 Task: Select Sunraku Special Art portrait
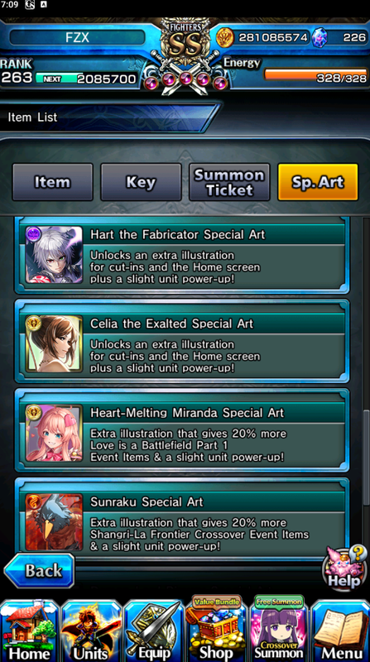pos(54,522)
